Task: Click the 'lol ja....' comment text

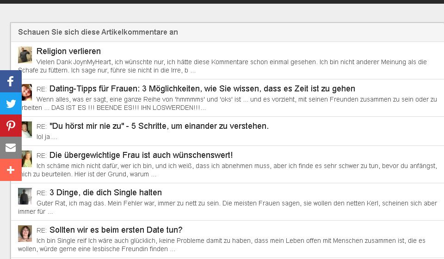Action: (47, 137)
